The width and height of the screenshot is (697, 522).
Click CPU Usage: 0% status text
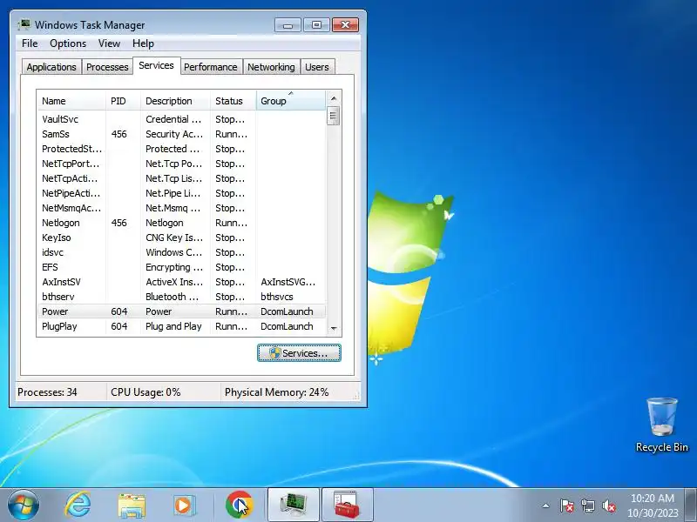click(145, 392)
